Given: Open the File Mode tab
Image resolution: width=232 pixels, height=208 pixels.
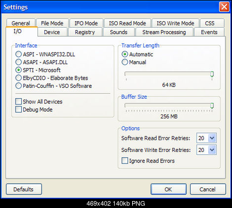Looking at the screenshot, I should (x=52, y=23).
